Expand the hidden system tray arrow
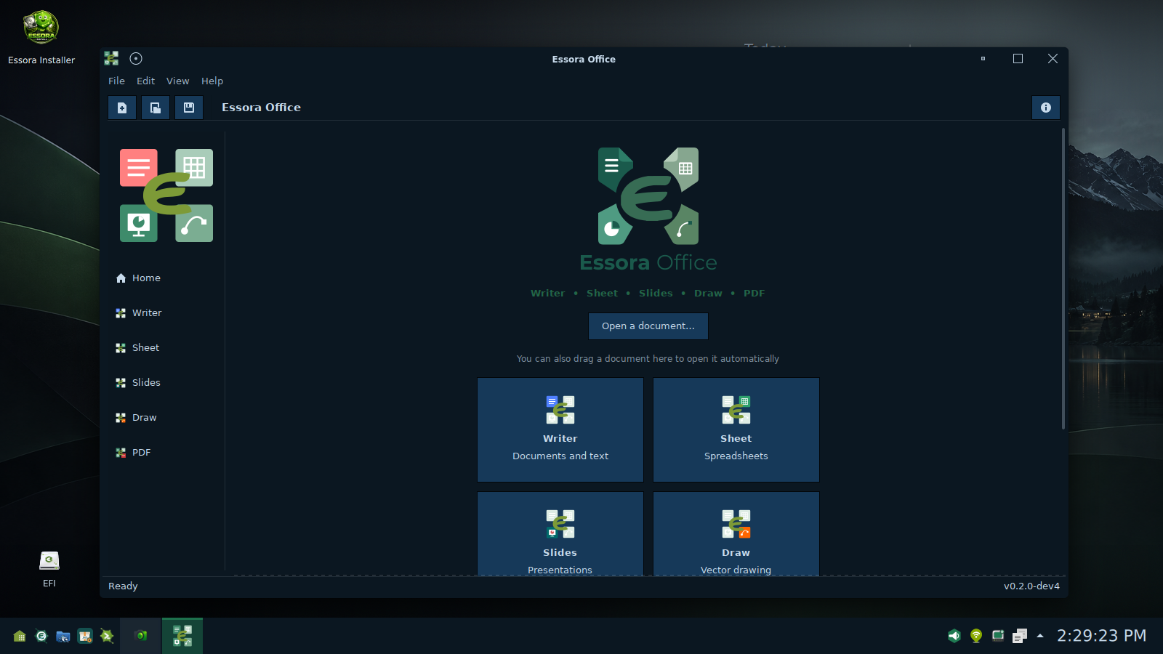The height and width of the screenshot is (654, 1163). [x=1040, y=636]
